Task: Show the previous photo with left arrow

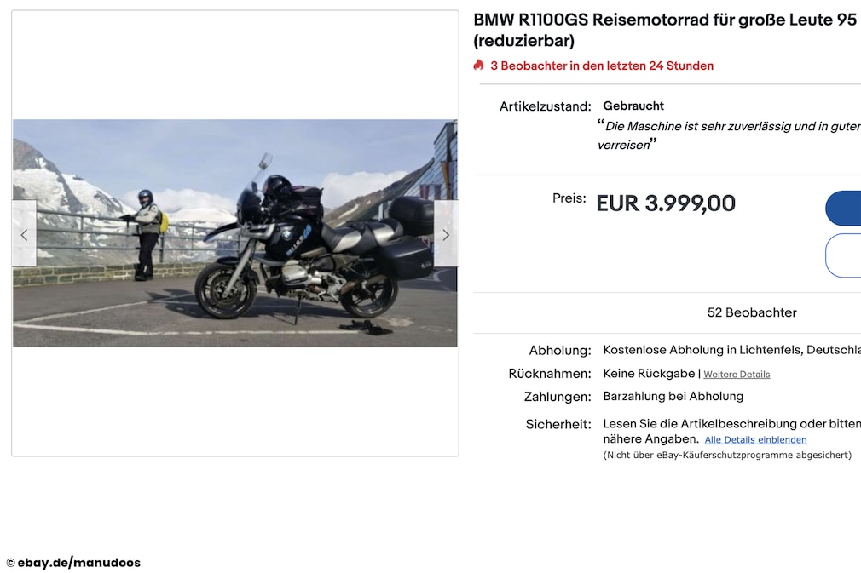Action: click(24, 234)
